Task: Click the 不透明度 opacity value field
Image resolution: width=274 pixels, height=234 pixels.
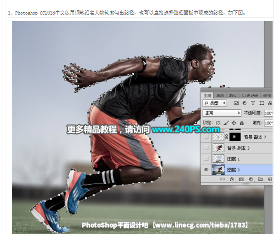Action: coord(269,113)
